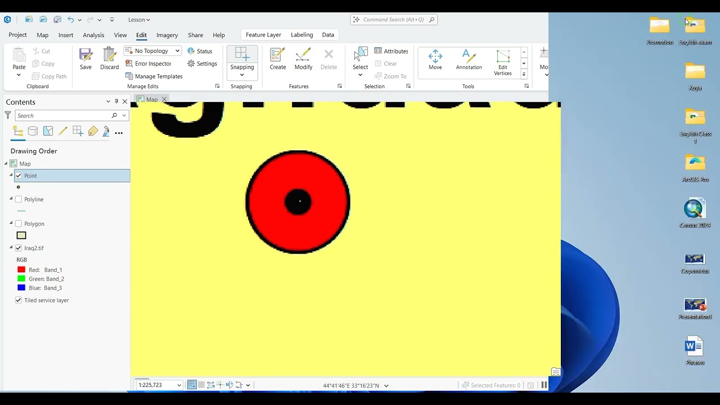Pin the Contents pane

(x=116, y=102)
